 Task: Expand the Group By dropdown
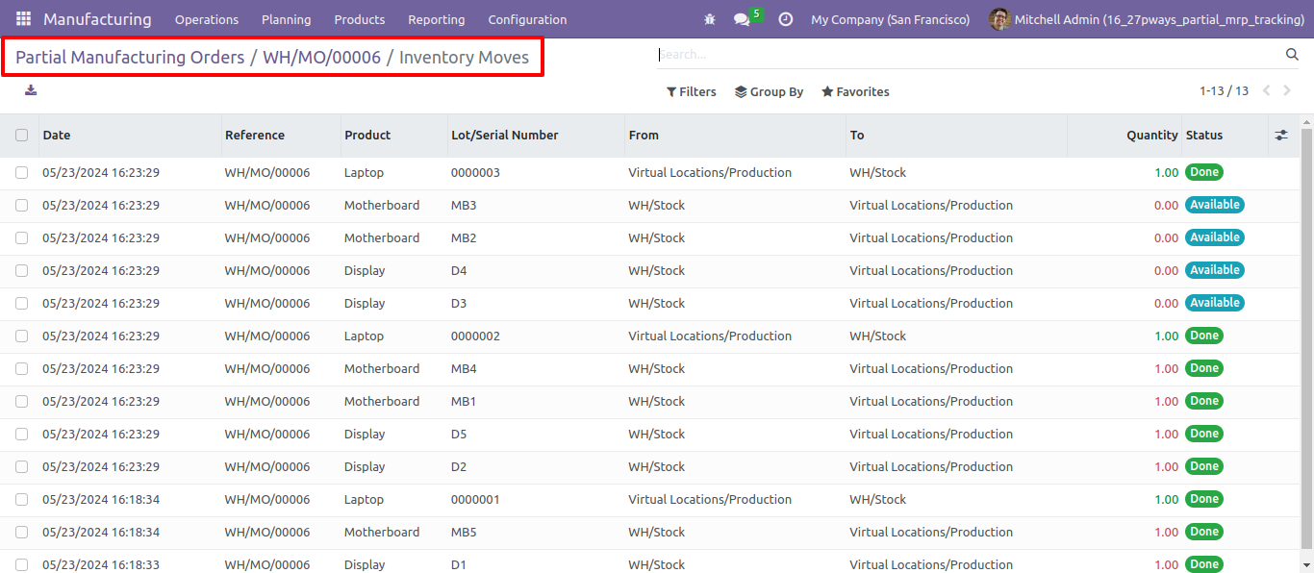click(x=769, y=92)
